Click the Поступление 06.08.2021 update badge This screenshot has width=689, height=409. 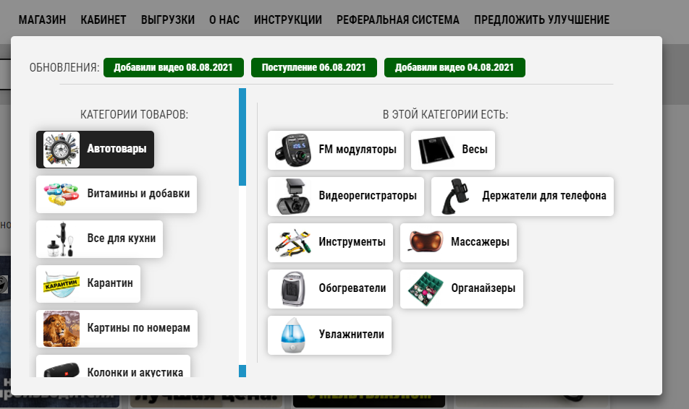tap(313, 67)
